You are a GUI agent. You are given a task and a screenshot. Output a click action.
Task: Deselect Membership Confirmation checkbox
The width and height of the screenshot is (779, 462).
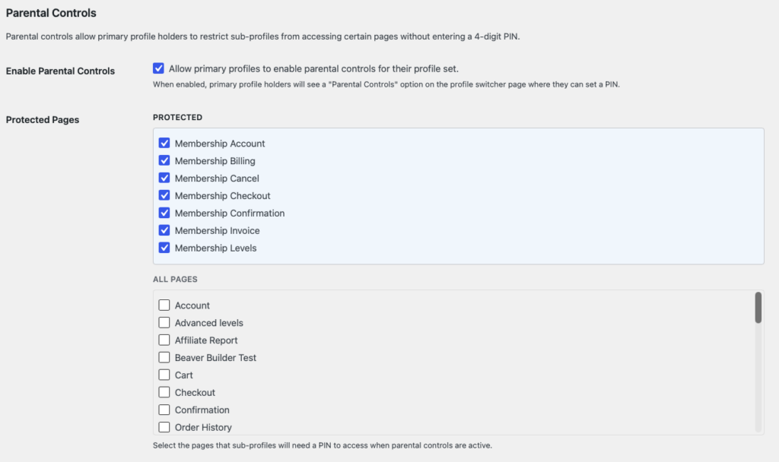pyautogui.click(x=164, y=213)
